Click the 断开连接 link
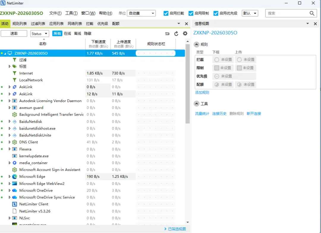 (x=254, y=114)
